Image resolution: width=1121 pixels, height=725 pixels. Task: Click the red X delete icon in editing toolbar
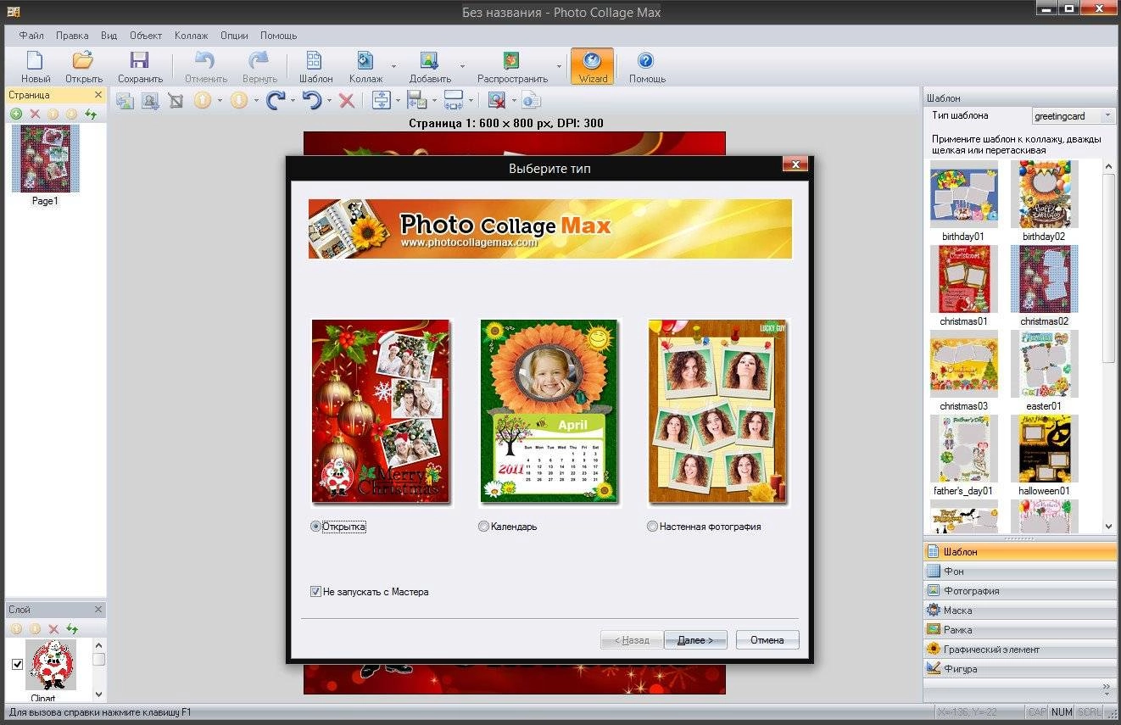(346, 101)
